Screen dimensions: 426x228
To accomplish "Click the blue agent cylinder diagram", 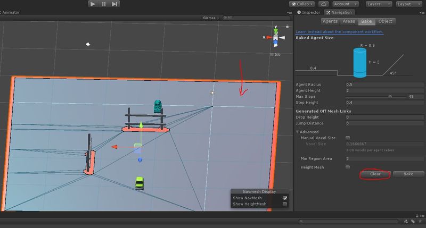I will pyautogui.click(x=360, y=63).
